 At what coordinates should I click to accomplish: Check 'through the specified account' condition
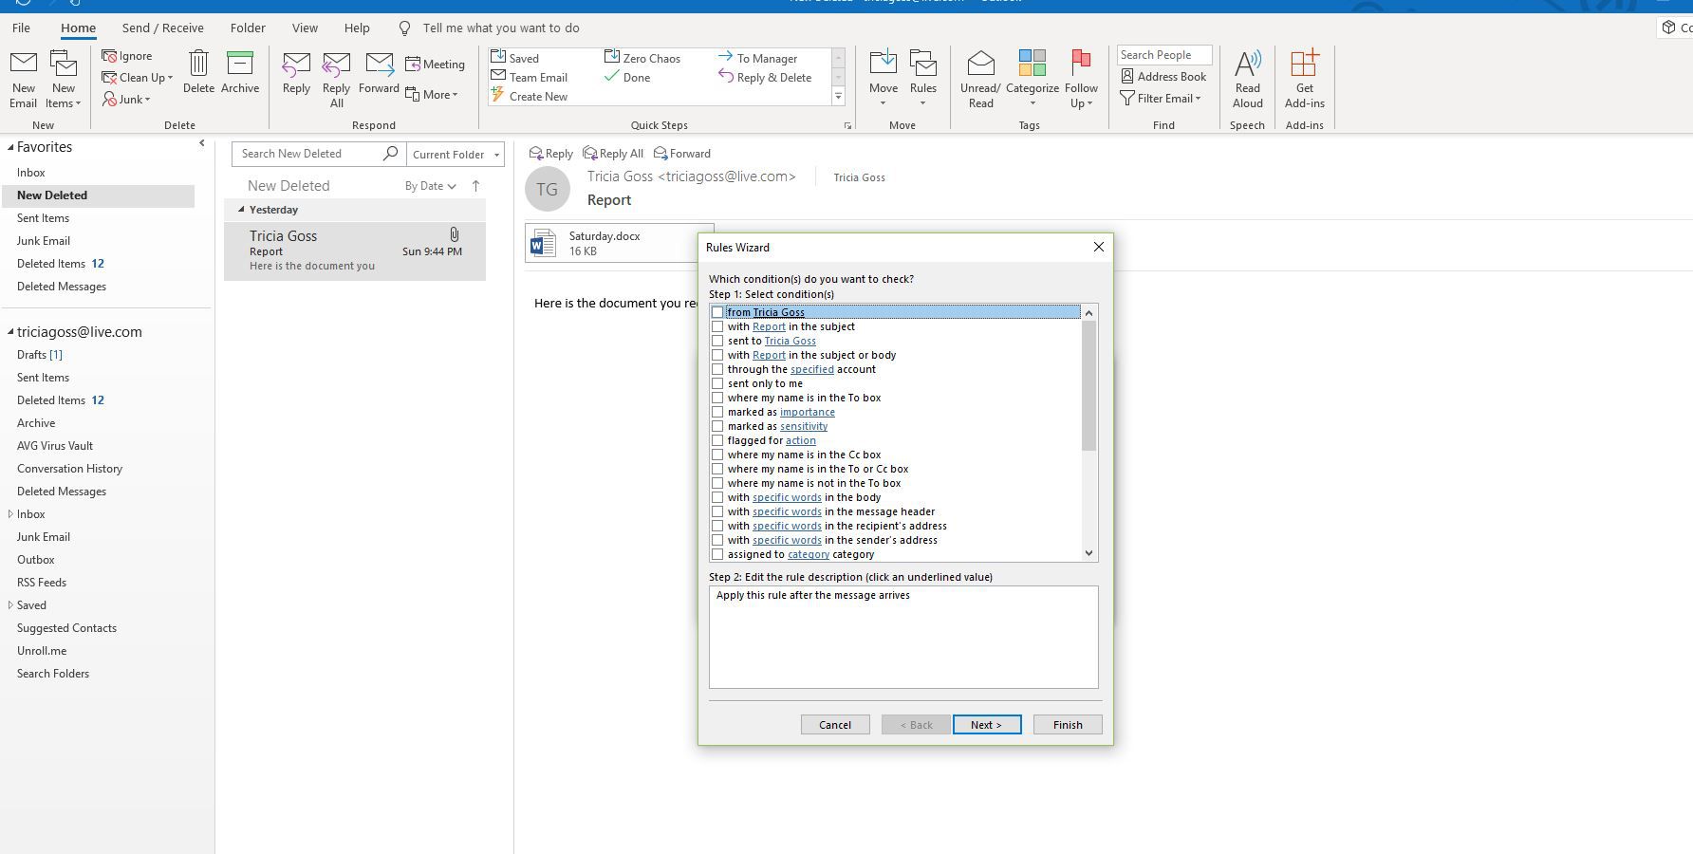[x=717, y=369]
